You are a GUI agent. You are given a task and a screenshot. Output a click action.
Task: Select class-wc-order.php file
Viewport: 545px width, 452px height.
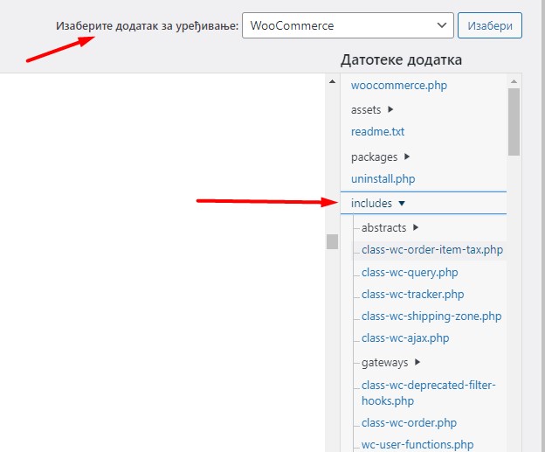[409, 423]
